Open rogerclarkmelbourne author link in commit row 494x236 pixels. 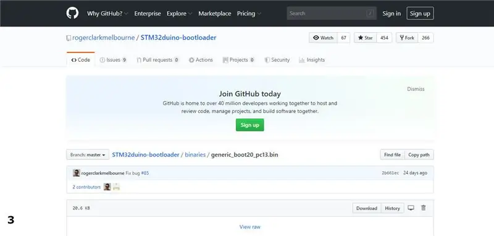coord(103,173)
